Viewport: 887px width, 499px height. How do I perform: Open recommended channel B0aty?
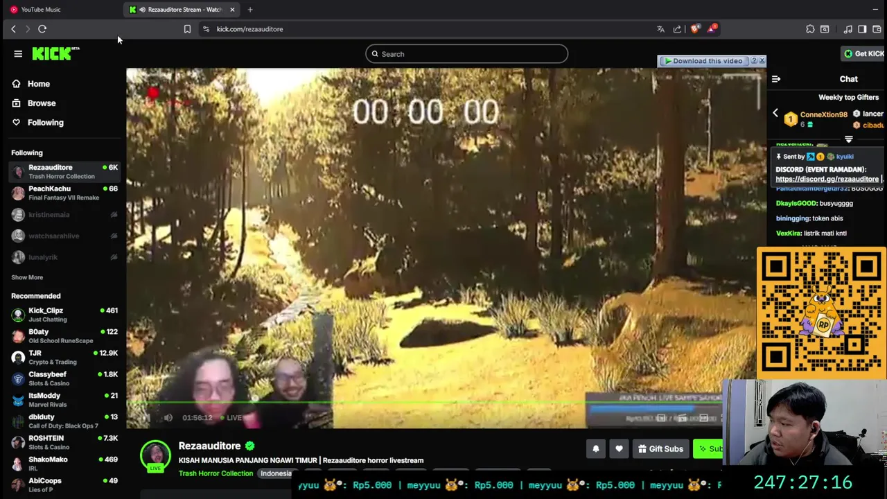point(63,336)
